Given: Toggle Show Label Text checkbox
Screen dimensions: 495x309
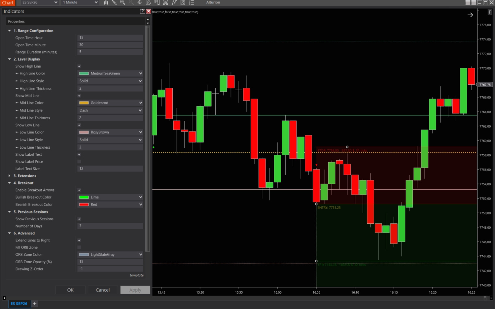Looking at the screenshot, I should (79, 154).
